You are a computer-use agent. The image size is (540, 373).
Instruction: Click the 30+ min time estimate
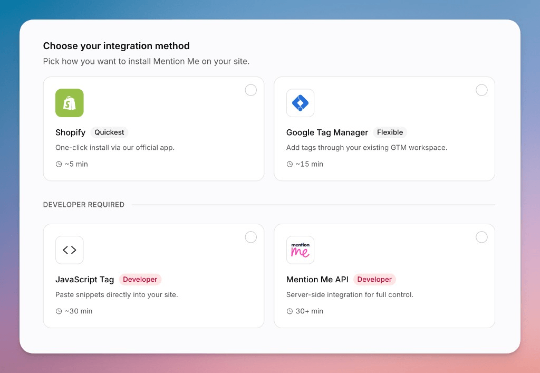(309, 311)
